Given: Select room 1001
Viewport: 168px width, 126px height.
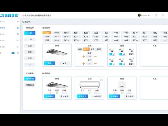Looking at the screenshot, I should click(x=47, y=33).
